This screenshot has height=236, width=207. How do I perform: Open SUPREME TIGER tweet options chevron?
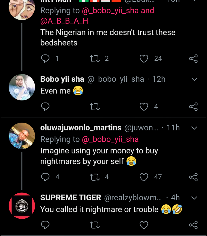coord(194,198)
